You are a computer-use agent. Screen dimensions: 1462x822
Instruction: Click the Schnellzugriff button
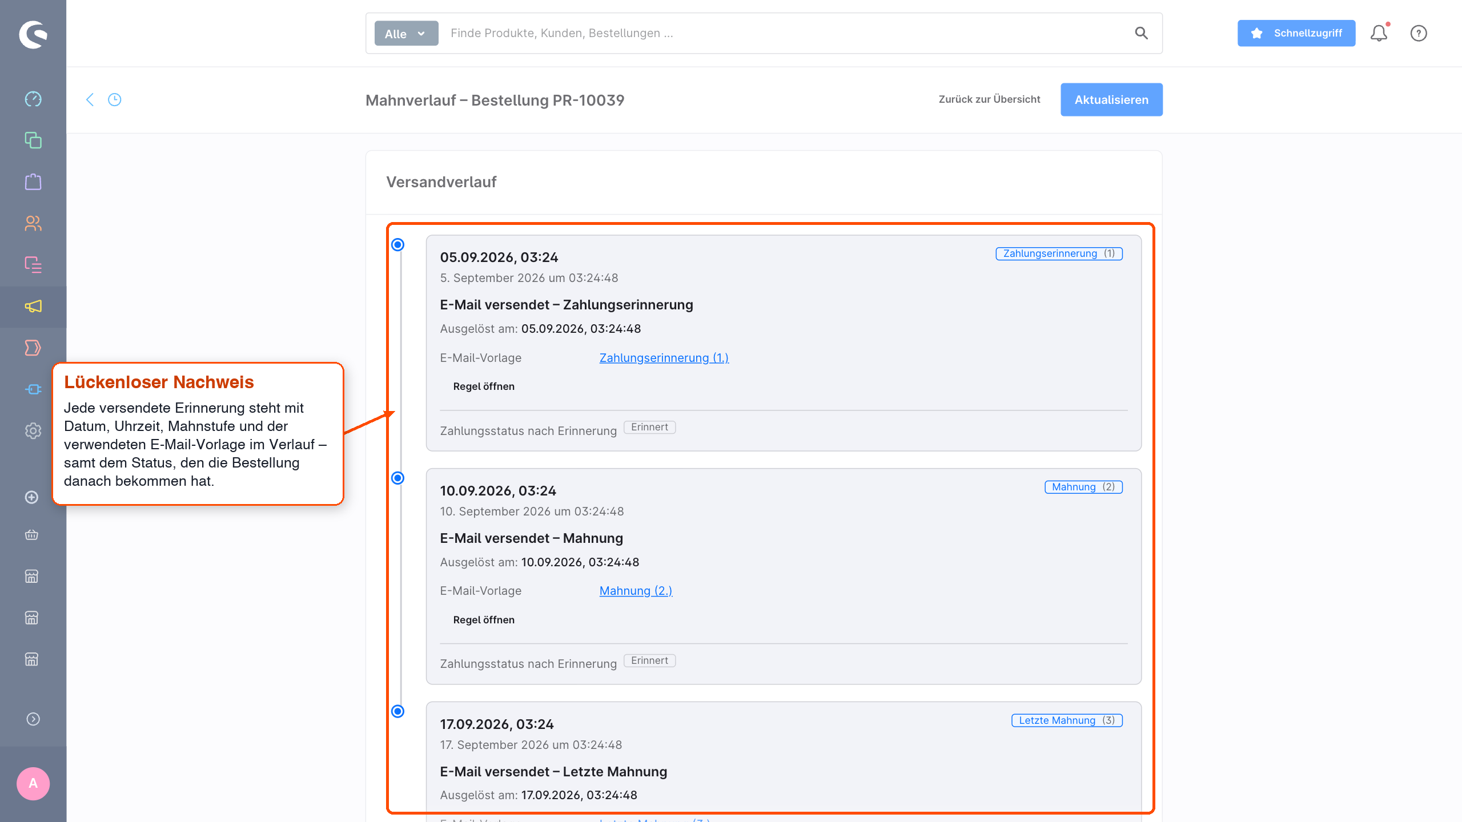tap(1296, 33)
